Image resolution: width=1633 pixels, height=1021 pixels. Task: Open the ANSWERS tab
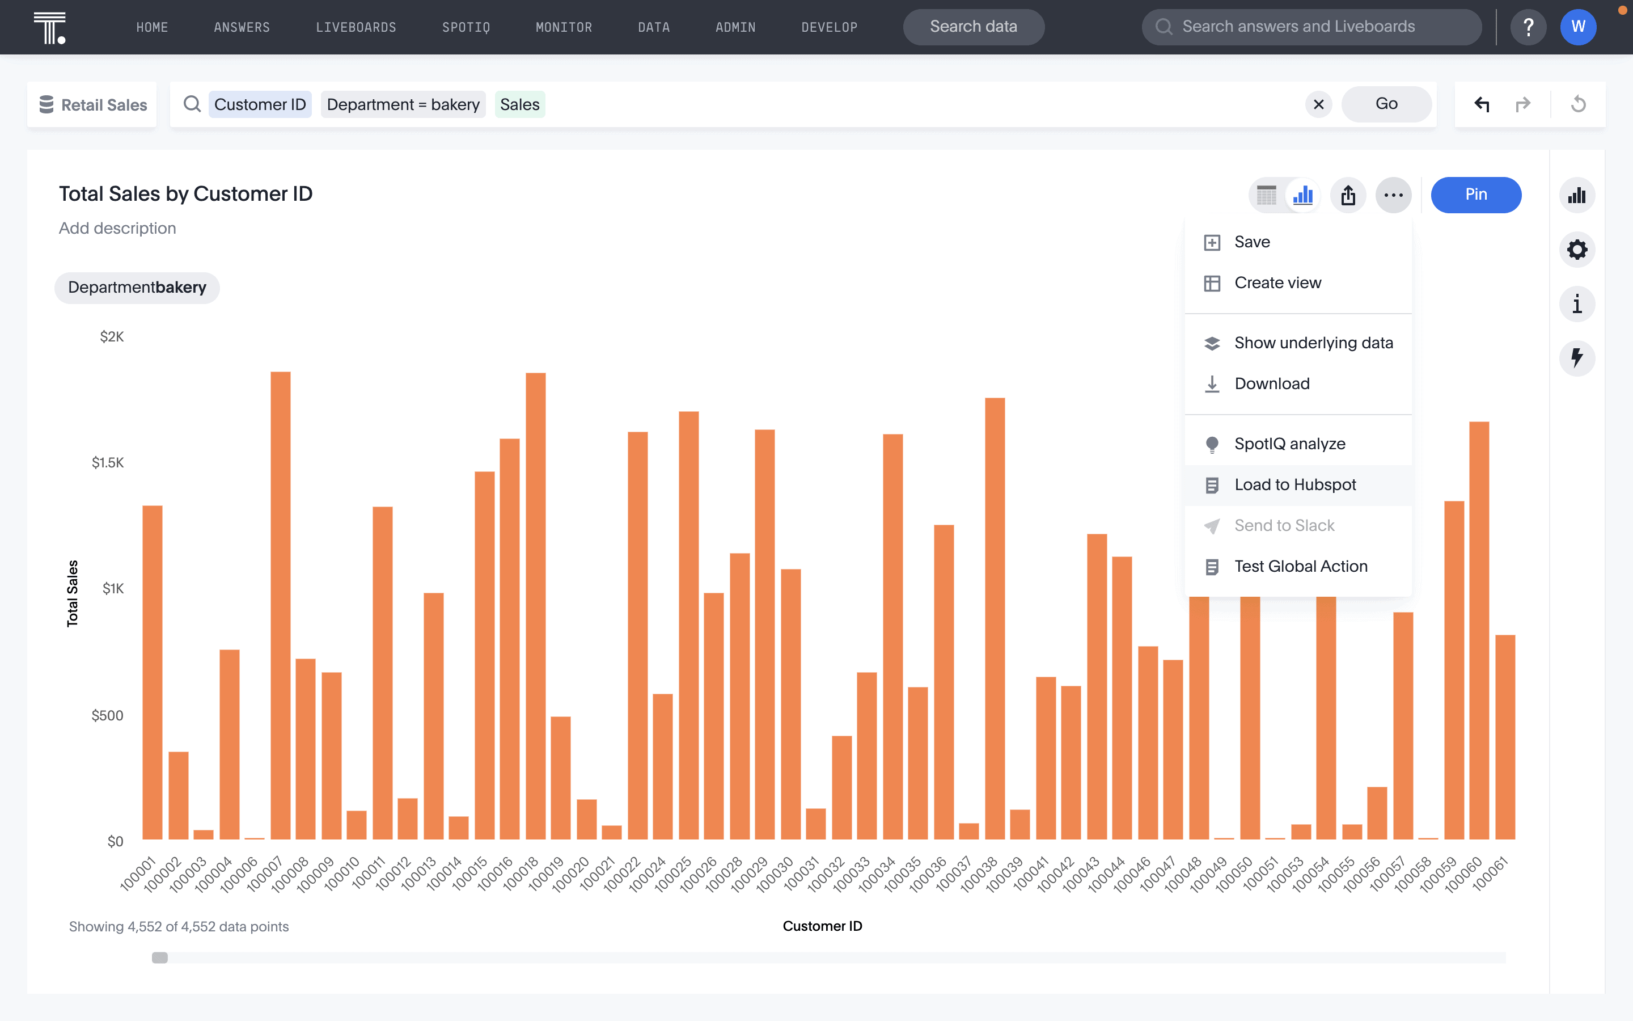tap(242, 27)
